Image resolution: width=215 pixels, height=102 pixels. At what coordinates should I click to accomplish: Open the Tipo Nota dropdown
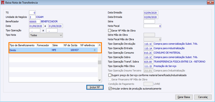tap(46, 35)
